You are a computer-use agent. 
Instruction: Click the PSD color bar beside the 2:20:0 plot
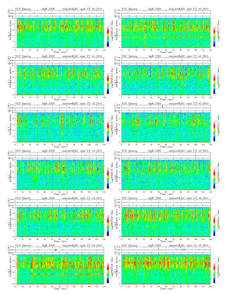(x=108, y=131)
